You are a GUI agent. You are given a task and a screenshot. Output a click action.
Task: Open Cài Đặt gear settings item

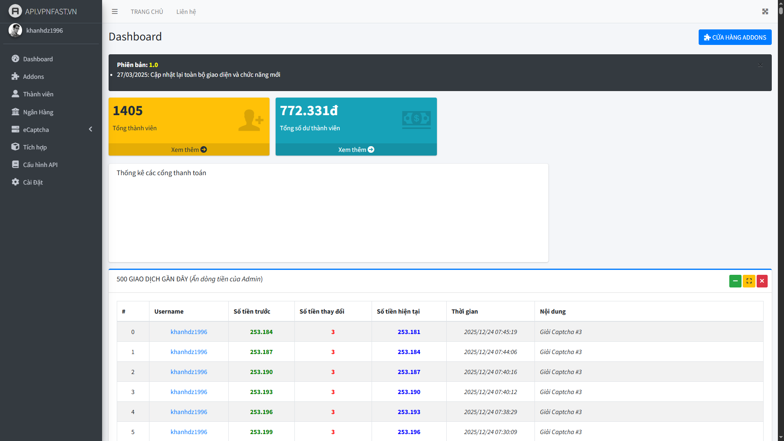coord(16,182)
